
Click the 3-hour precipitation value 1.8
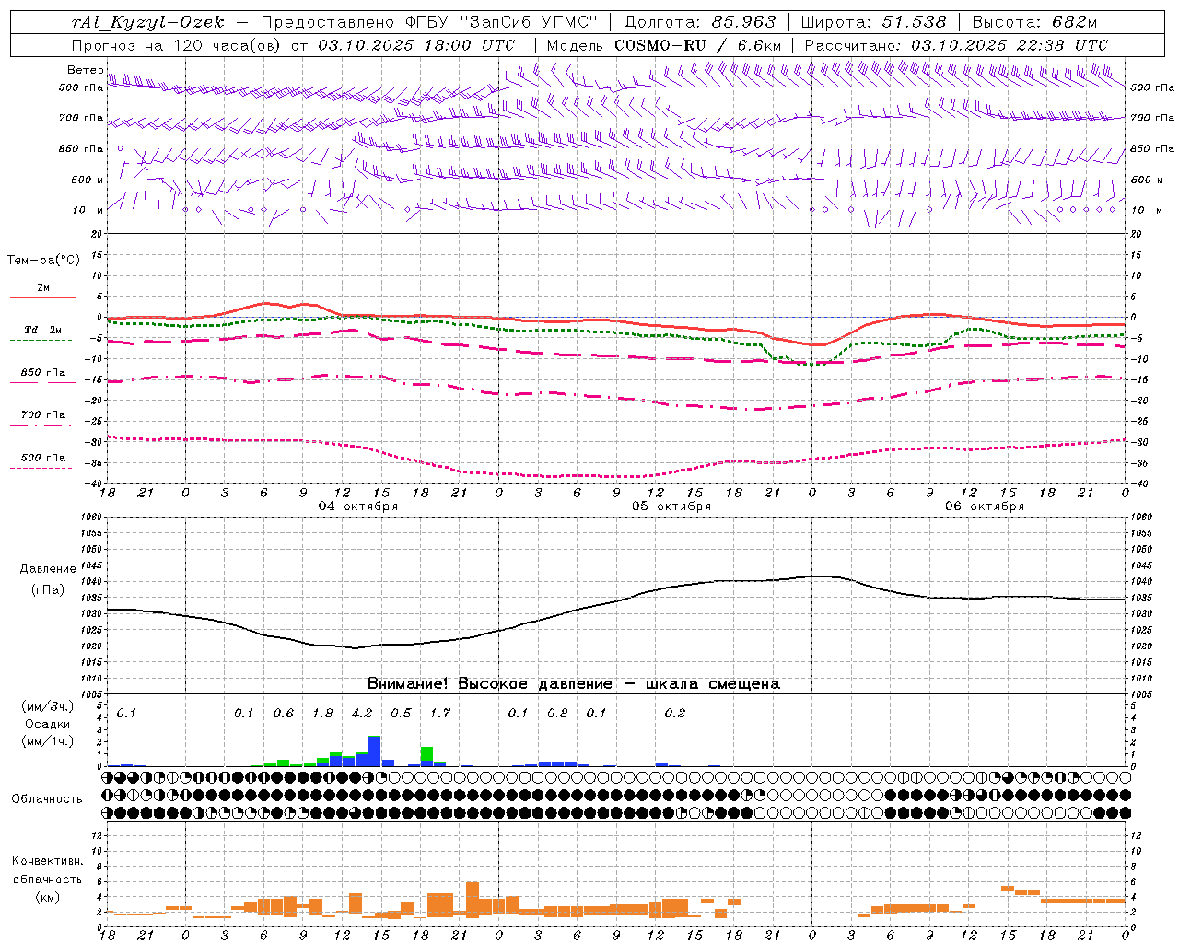tap(322, 713)
